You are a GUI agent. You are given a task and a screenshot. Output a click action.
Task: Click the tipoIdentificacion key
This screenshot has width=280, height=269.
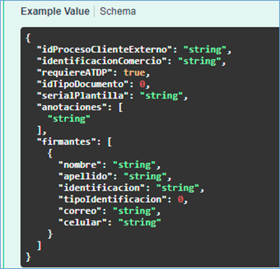point(112,199)
